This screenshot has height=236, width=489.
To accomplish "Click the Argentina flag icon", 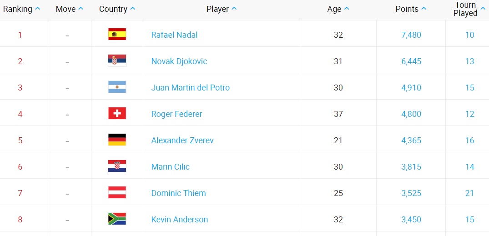I will pyautogui.click(x=117, y=87).
